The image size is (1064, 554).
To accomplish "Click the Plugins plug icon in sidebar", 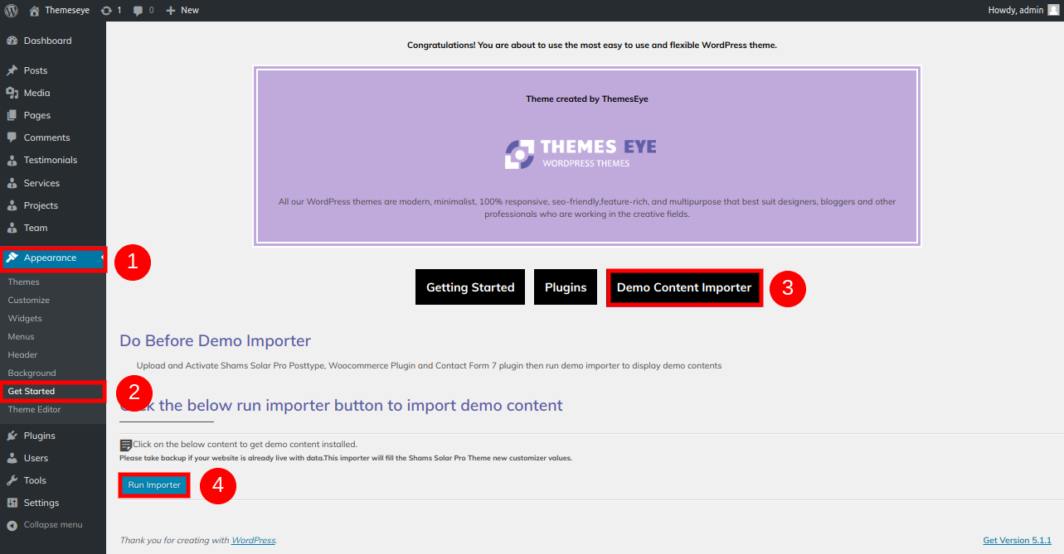I will (x=12, y=435).
